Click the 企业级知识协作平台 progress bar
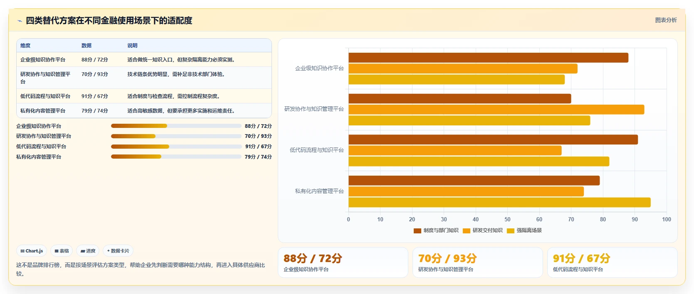694x294 pixels. pyautogui.click(x=176, y=126)
